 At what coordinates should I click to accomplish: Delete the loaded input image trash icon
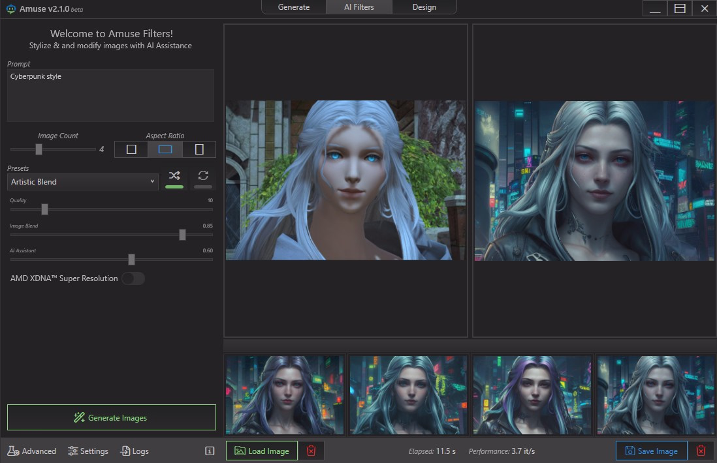[x=311, y=451]
